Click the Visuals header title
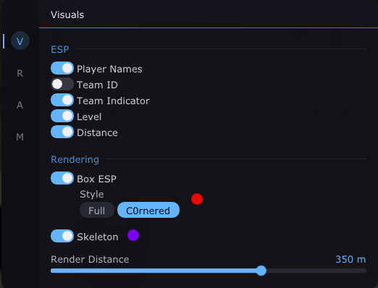The height and width of the screenshot is (288, 378). (67, 15)
